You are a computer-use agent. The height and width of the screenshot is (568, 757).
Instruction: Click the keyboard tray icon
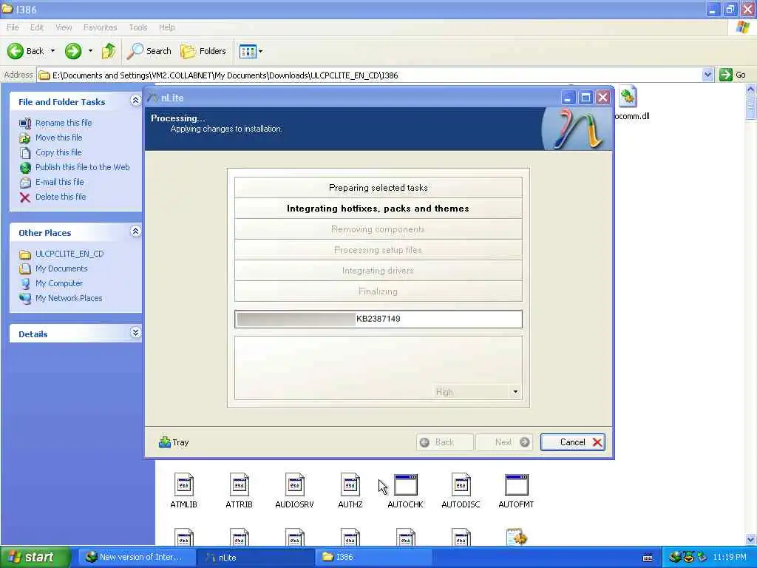[x=648, y=558]
